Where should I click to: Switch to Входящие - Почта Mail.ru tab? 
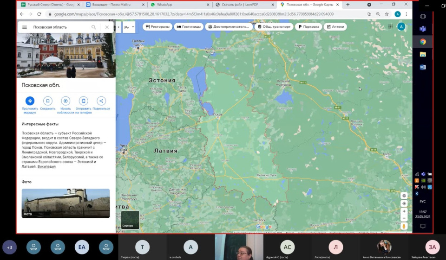pyautogui.click(x=115, y=5)
